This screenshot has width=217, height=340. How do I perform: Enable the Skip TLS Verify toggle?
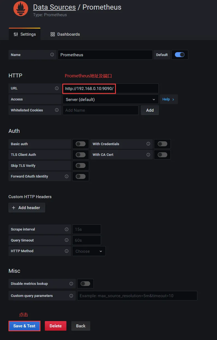click(x=80, y=165)
